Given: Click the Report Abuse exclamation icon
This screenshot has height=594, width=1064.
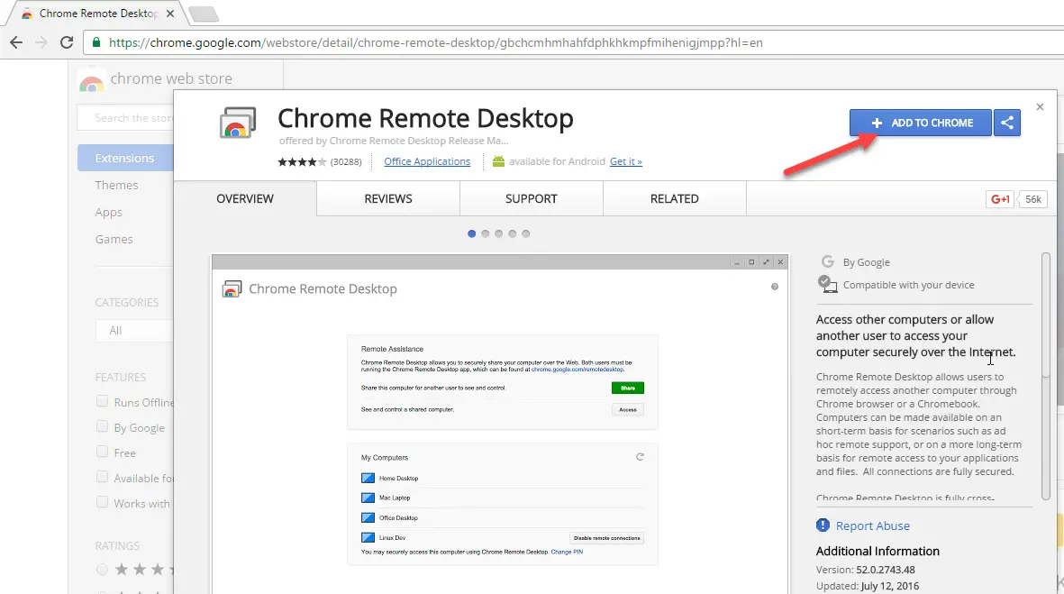Looking at the screenshot, I should click(x=823, y=525).
